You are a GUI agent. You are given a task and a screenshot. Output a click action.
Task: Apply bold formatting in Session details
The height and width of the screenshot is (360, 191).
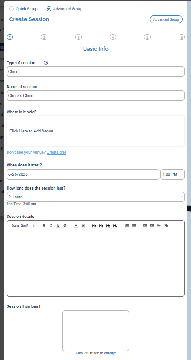click(44, 226)
